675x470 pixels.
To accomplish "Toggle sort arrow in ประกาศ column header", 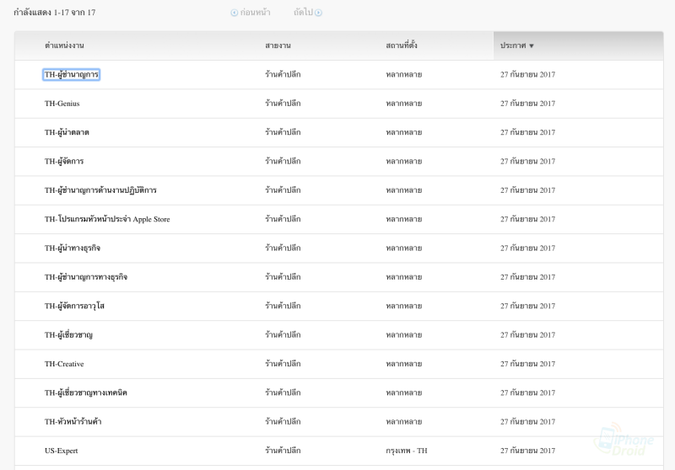I will (x=531, y=45).
